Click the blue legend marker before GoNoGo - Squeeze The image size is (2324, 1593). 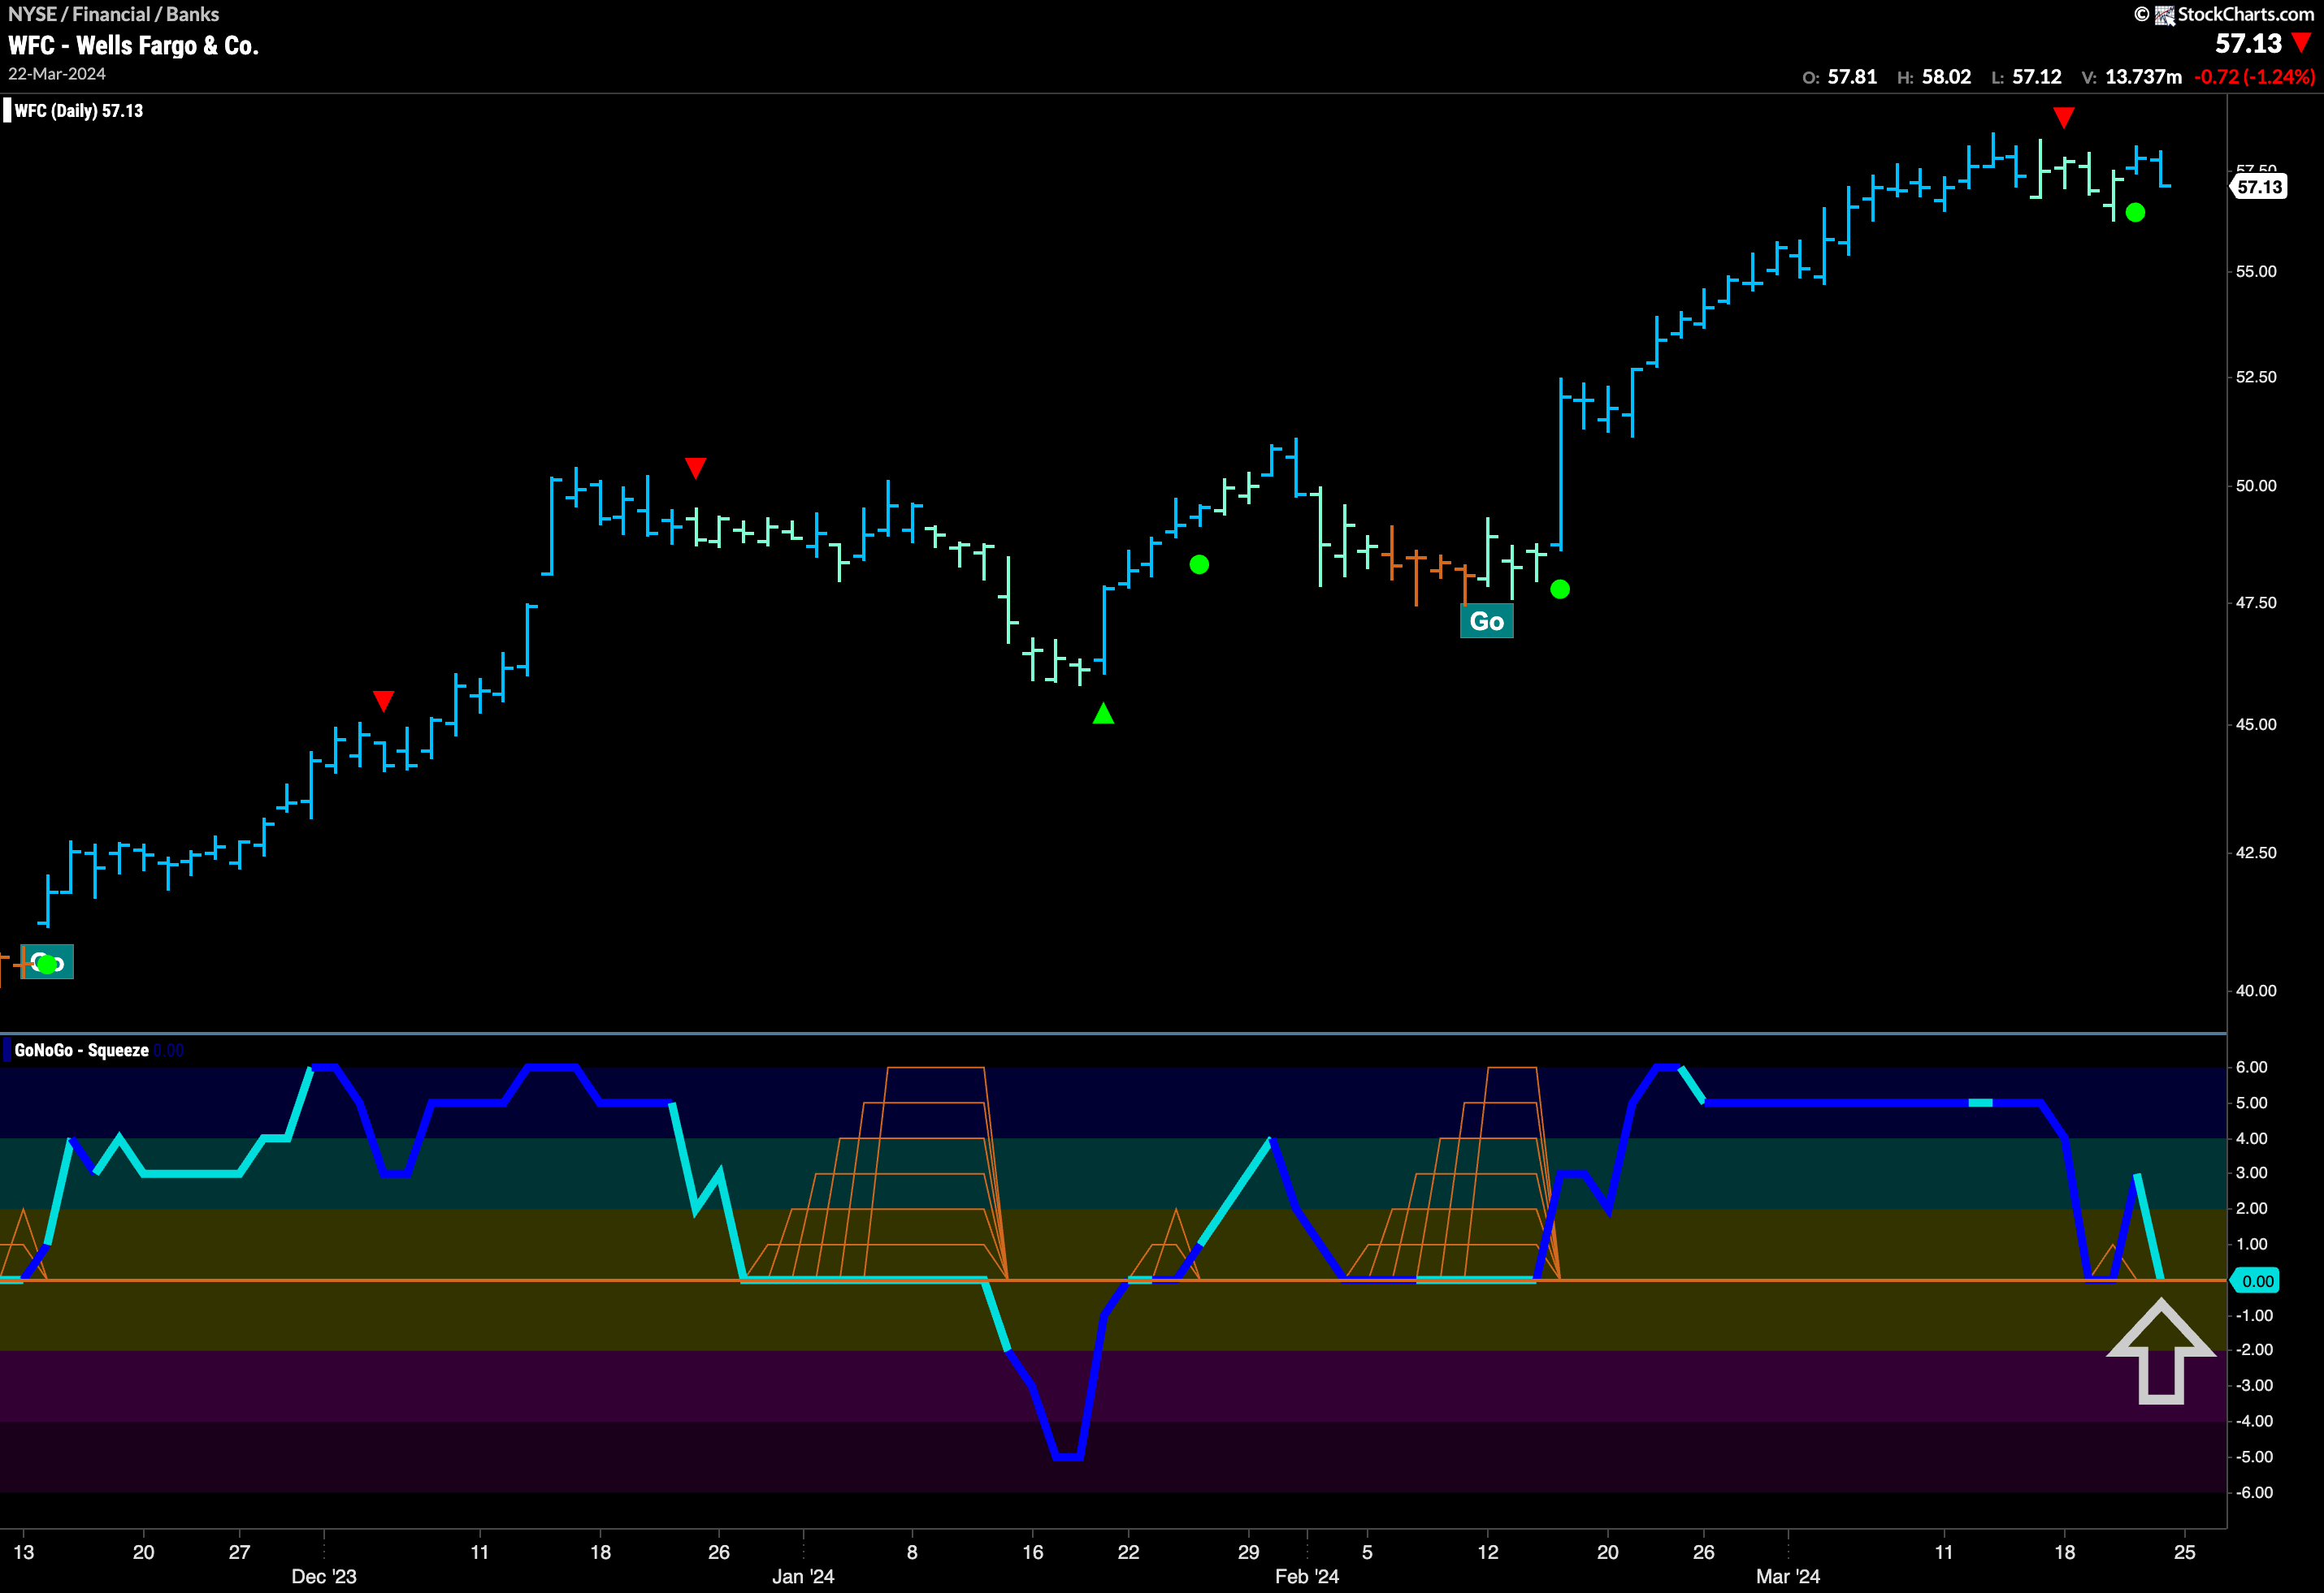click(7, 1051)
